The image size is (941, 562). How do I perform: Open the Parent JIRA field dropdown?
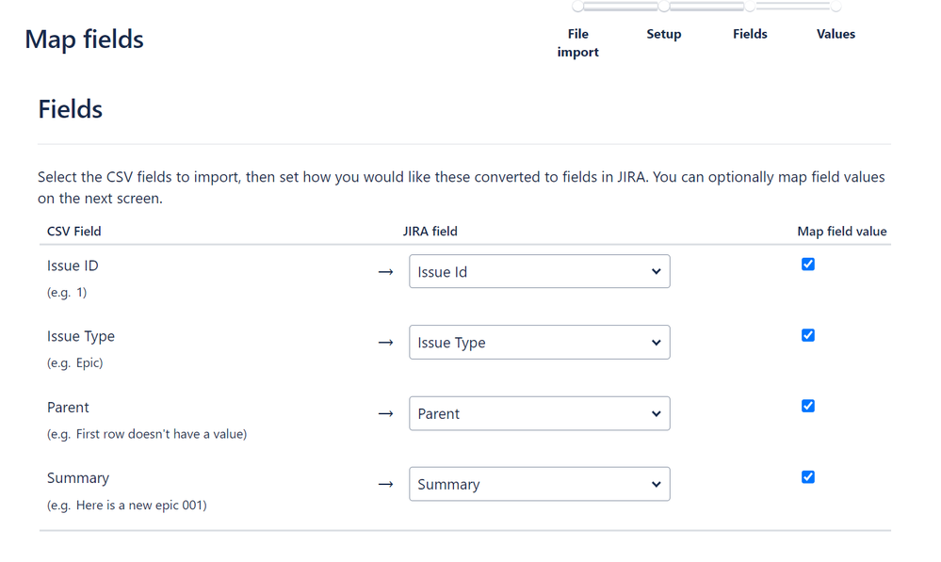539,413
